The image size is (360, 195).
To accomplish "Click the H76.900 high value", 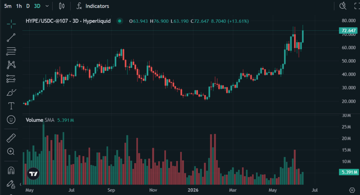I will click(x=159, y=21).
